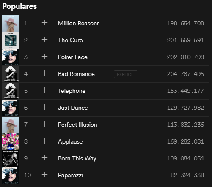
Task: Add The Cure with plus icon
Action: tap(44, 40)
